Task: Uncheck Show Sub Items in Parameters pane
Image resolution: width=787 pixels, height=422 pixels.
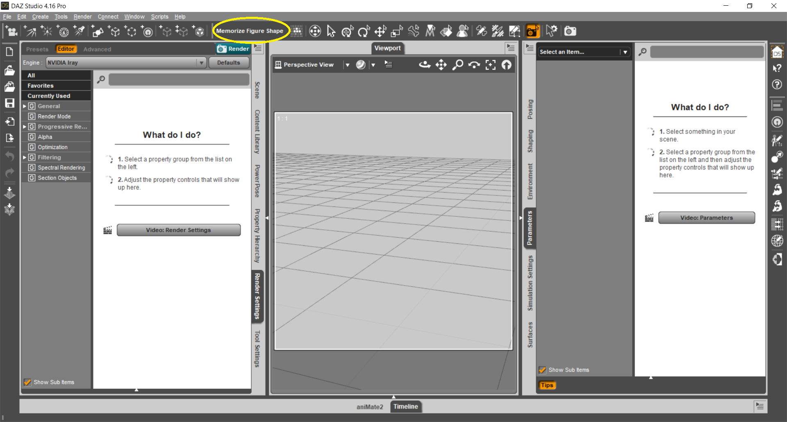Action: click(542, 370)
